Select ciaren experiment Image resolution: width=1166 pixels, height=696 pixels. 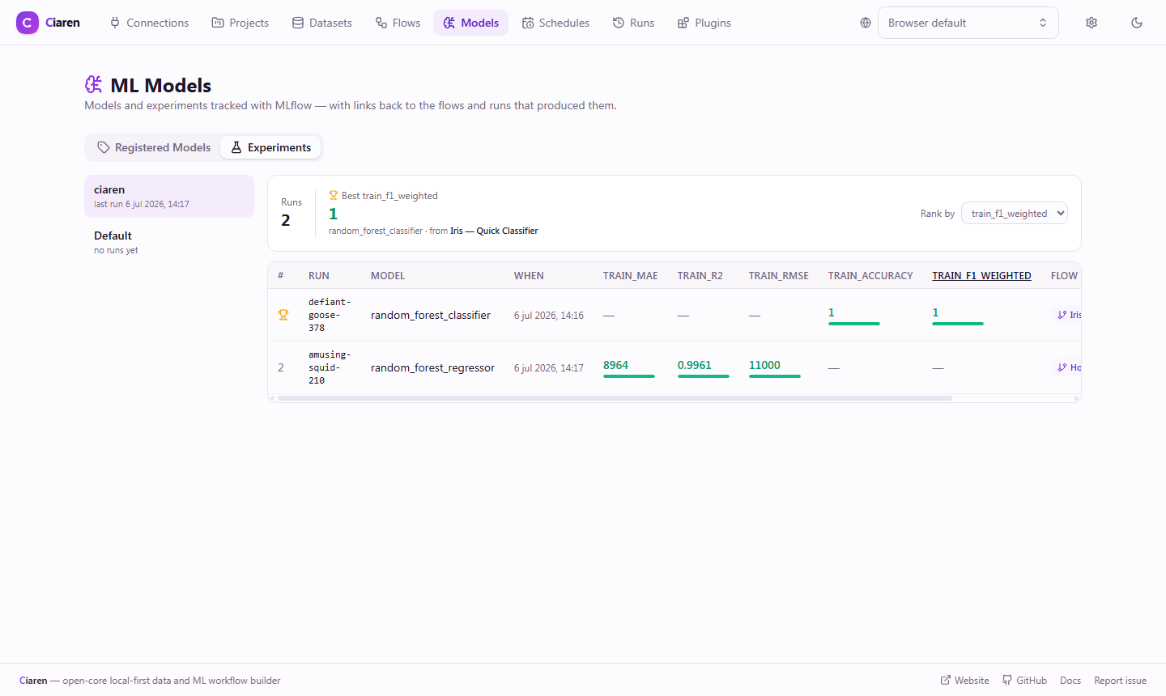pyautogui.click(x=169, y=196)
